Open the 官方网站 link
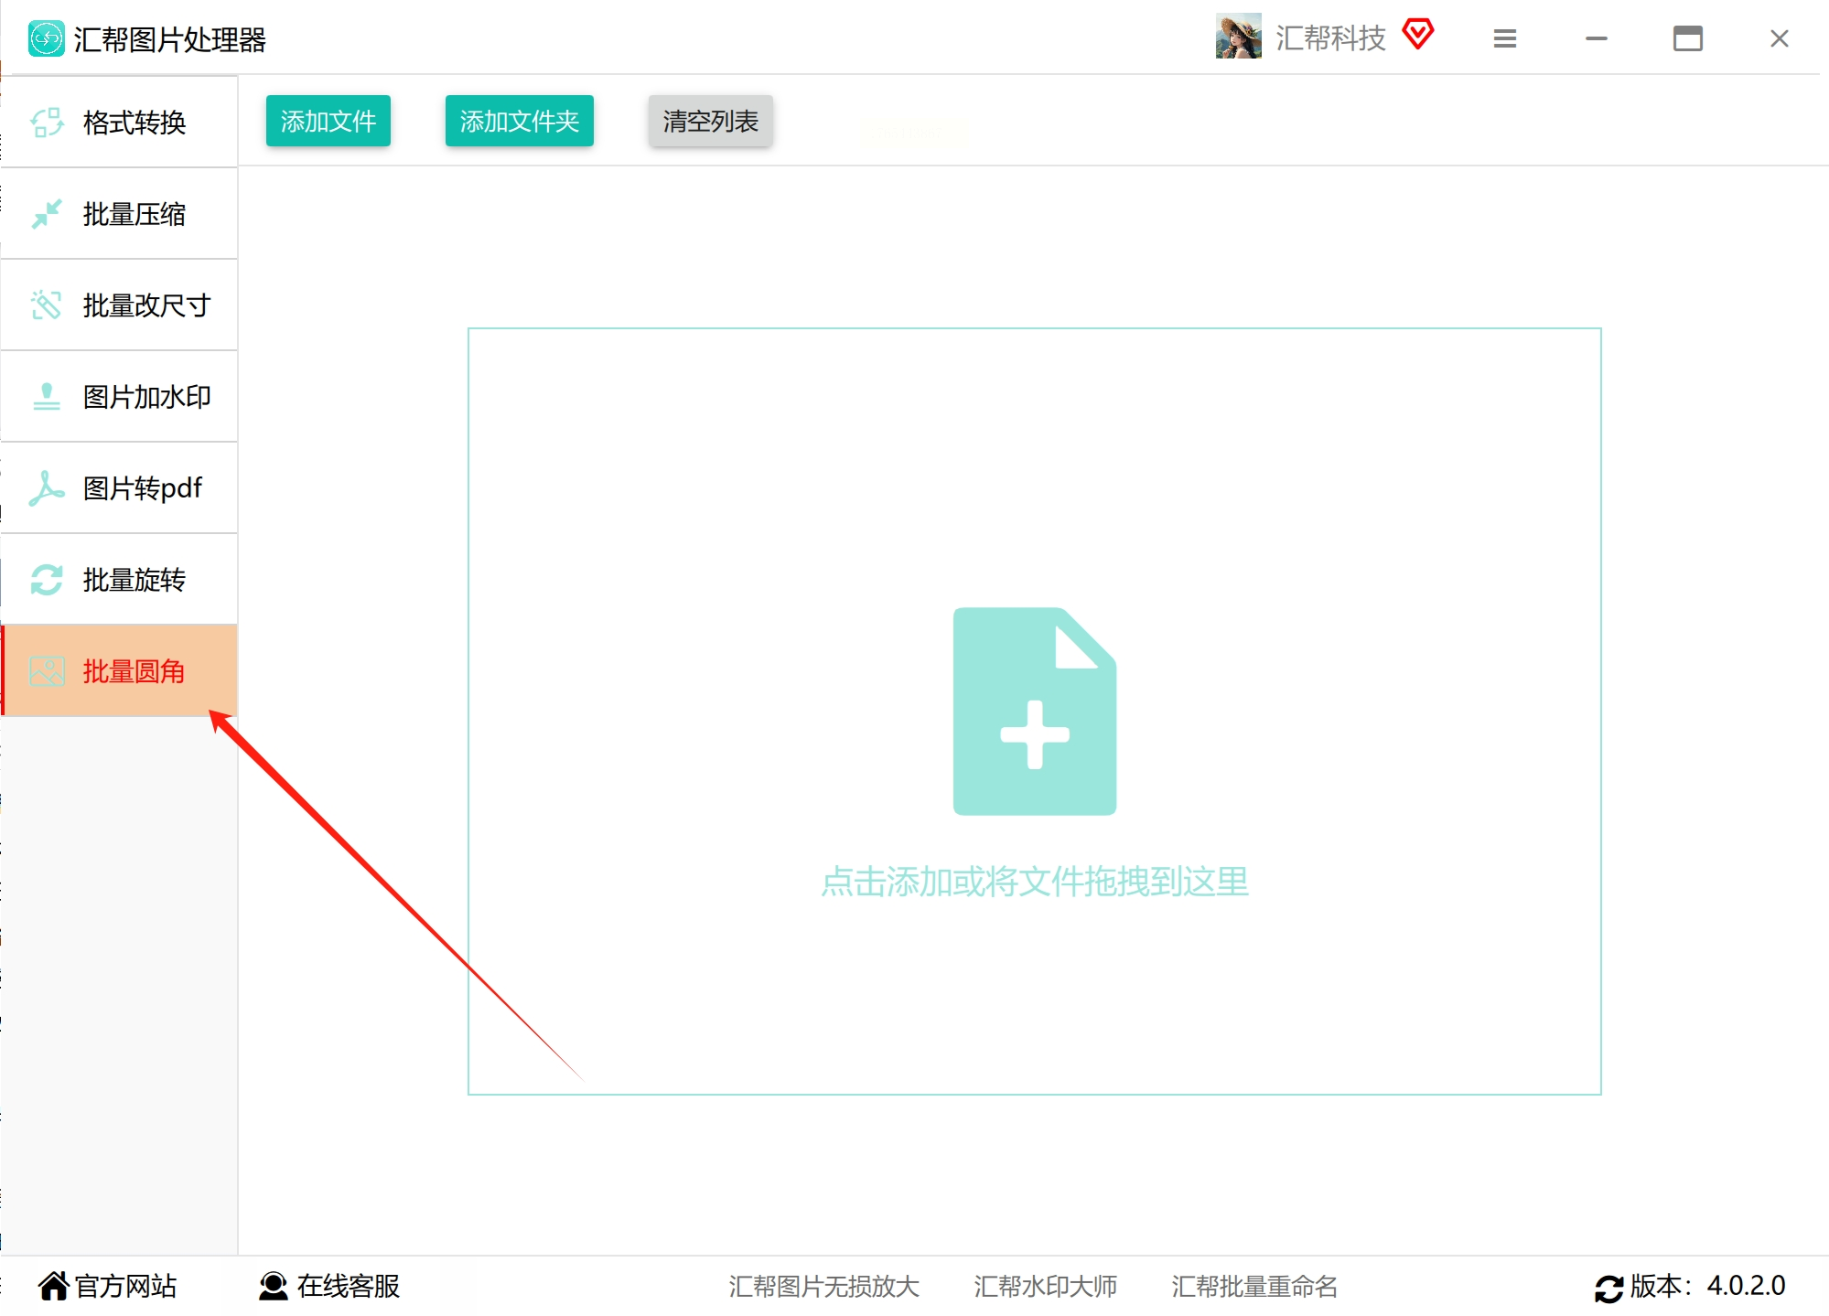 (108, 1286)
